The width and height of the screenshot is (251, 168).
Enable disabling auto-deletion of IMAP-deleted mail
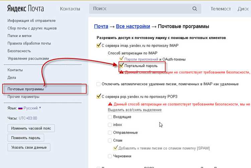pyautogui.click(x=98, y=84)
